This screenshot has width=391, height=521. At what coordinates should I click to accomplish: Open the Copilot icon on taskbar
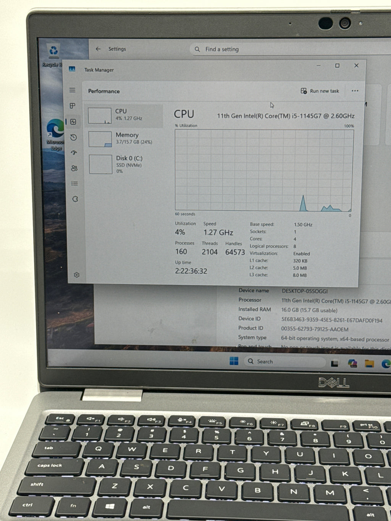click(x=352, y=363)
